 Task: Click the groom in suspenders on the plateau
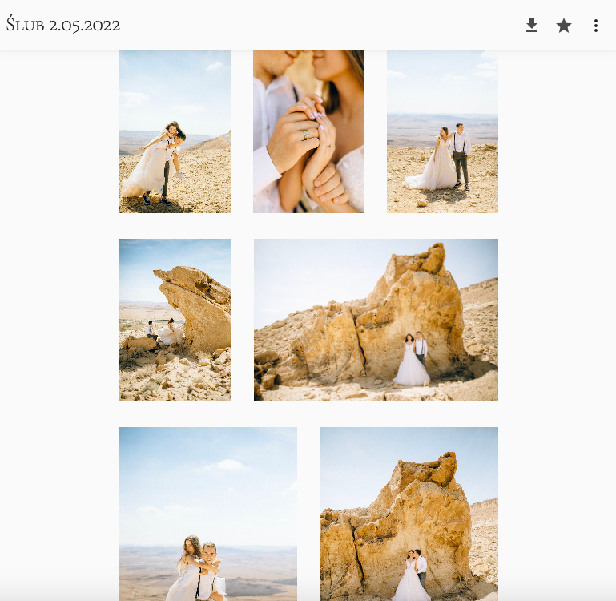coord(461,156)
